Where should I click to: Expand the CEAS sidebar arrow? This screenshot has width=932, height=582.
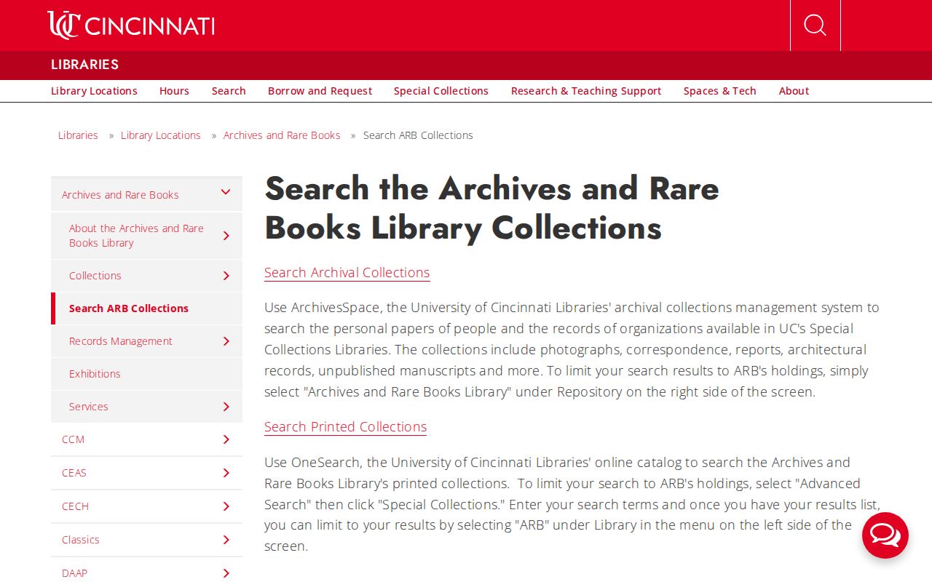[226, 473]
